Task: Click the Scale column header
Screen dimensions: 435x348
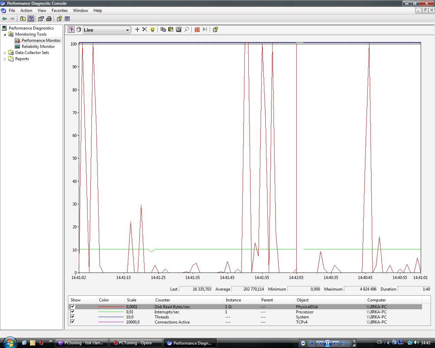Action: click(139, 300)
